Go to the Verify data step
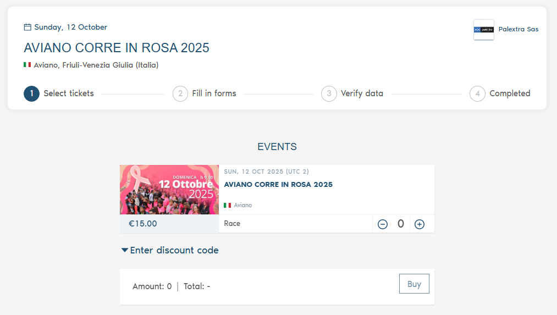The height and width of the screenshot is (315, 557). [362, 93]
